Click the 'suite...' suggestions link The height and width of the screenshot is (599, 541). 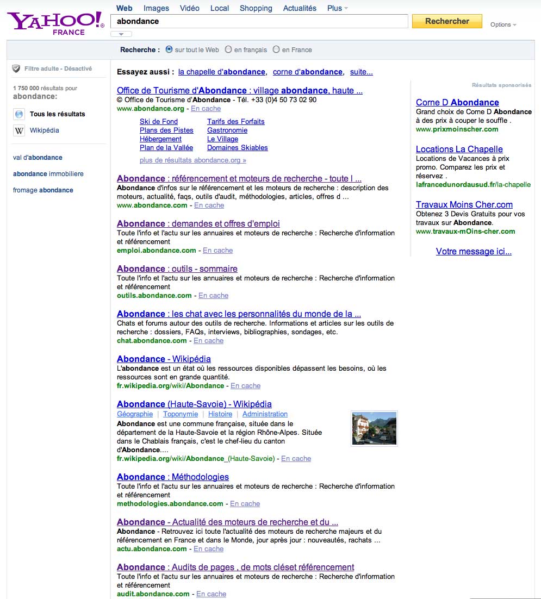point(362,72)
